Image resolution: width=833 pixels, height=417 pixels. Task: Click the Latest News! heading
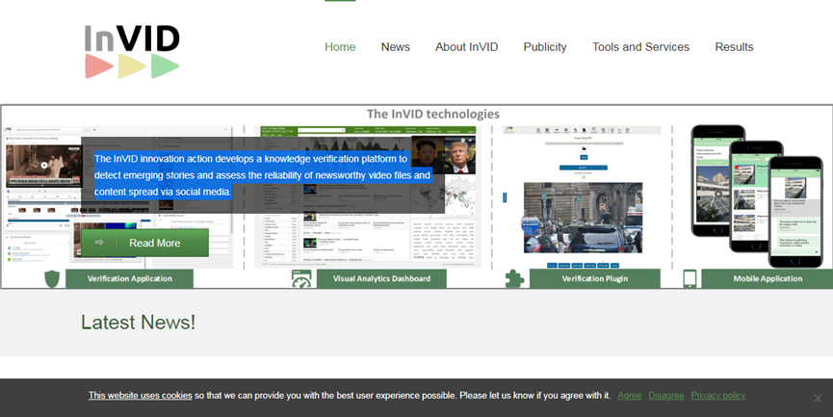[138, 322]
